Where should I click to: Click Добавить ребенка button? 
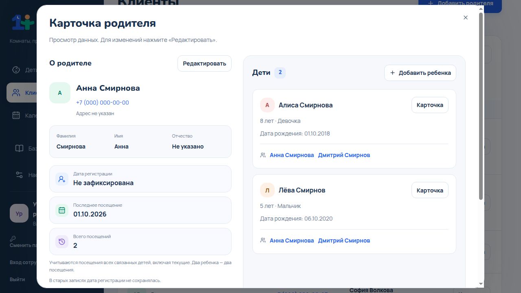[420, 73]
